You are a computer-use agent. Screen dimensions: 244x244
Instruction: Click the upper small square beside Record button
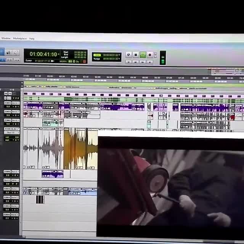[155, 53]
